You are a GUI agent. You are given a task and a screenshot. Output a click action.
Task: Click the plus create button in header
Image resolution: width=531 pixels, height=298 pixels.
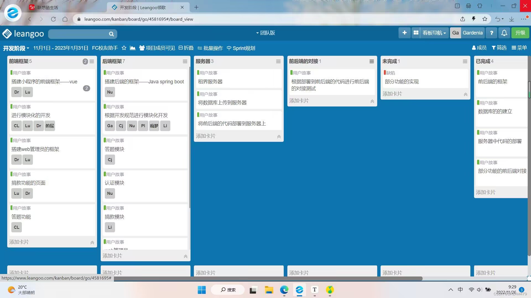[404, 33]
